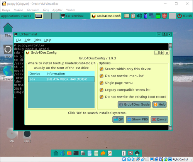
Task: Open the Applications menu in the panel
Action: pos(10,16)
